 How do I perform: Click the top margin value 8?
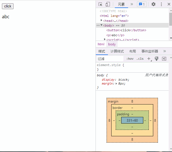tap(132, 101)
